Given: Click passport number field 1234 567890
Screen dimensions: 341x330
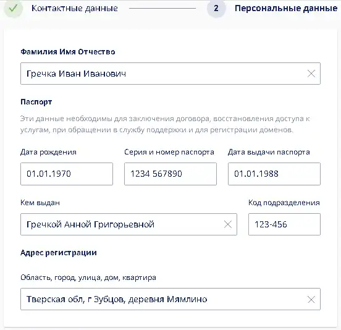Looking at the screenshot, I should point(170,174).
